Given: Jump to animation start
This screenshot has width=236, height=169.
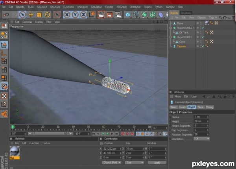Looking at the screenshot, I should [93, 134].
